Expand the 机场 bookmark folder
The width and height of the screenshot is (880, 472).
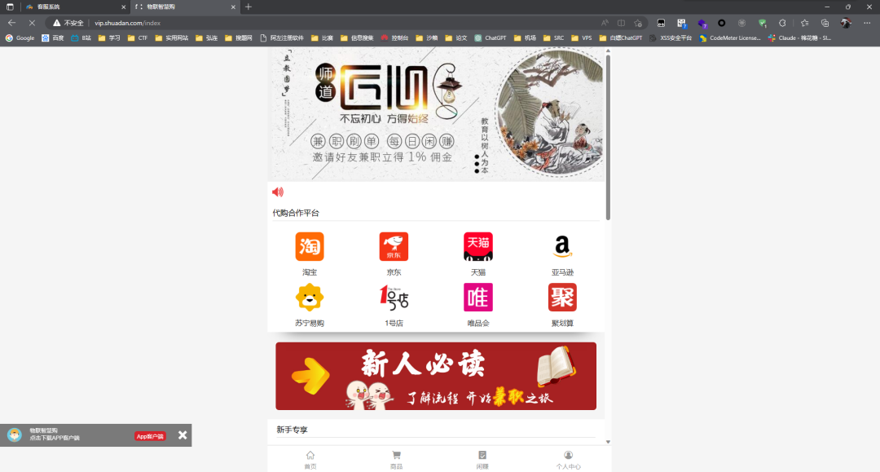pos(525,38)
